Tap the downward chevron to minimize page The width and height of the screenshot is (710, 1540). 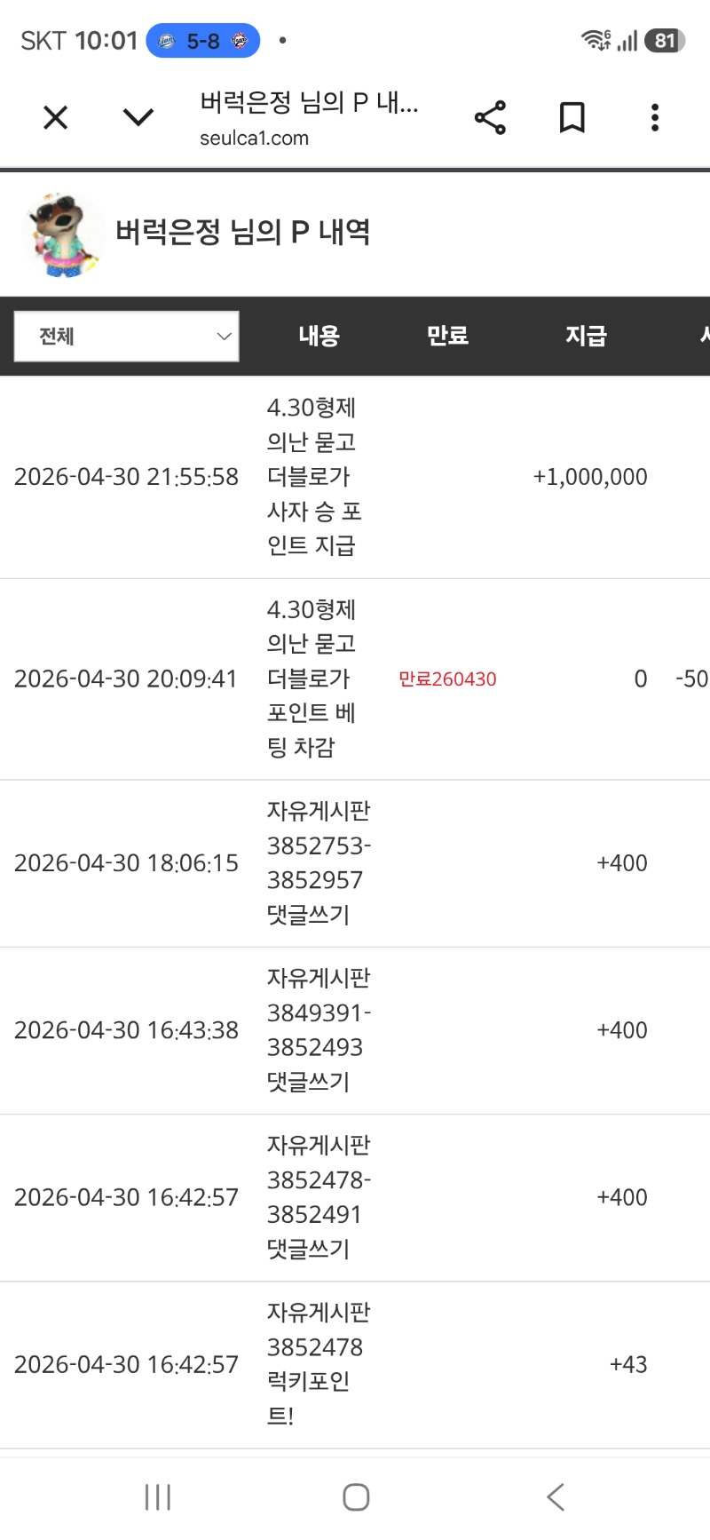point(138,117)
